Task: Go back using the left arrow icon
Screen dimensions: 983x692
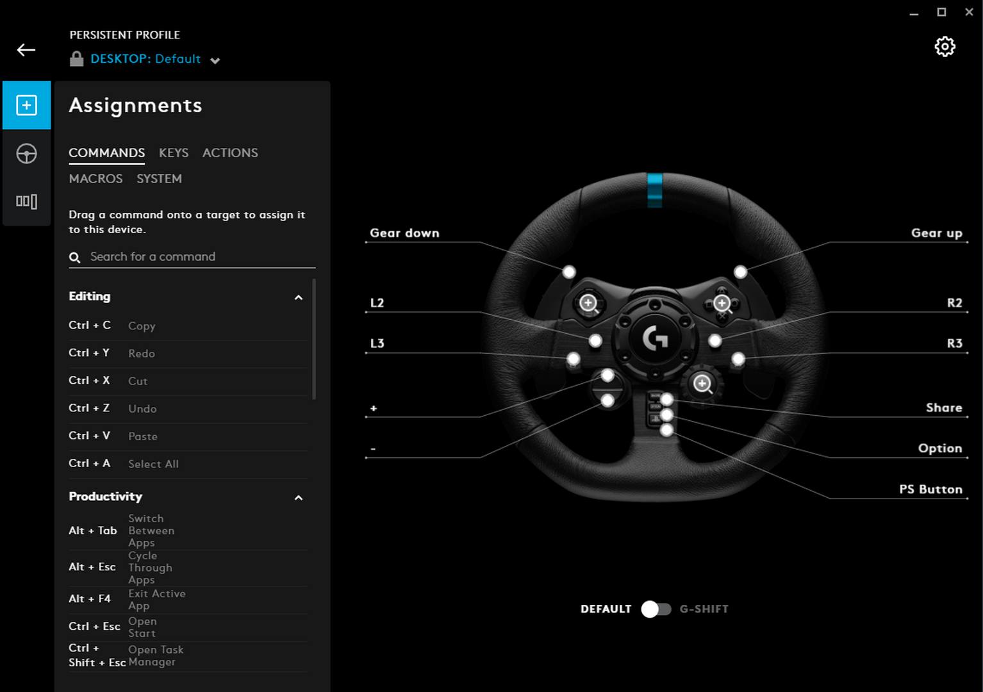Action: click(26, 50)
